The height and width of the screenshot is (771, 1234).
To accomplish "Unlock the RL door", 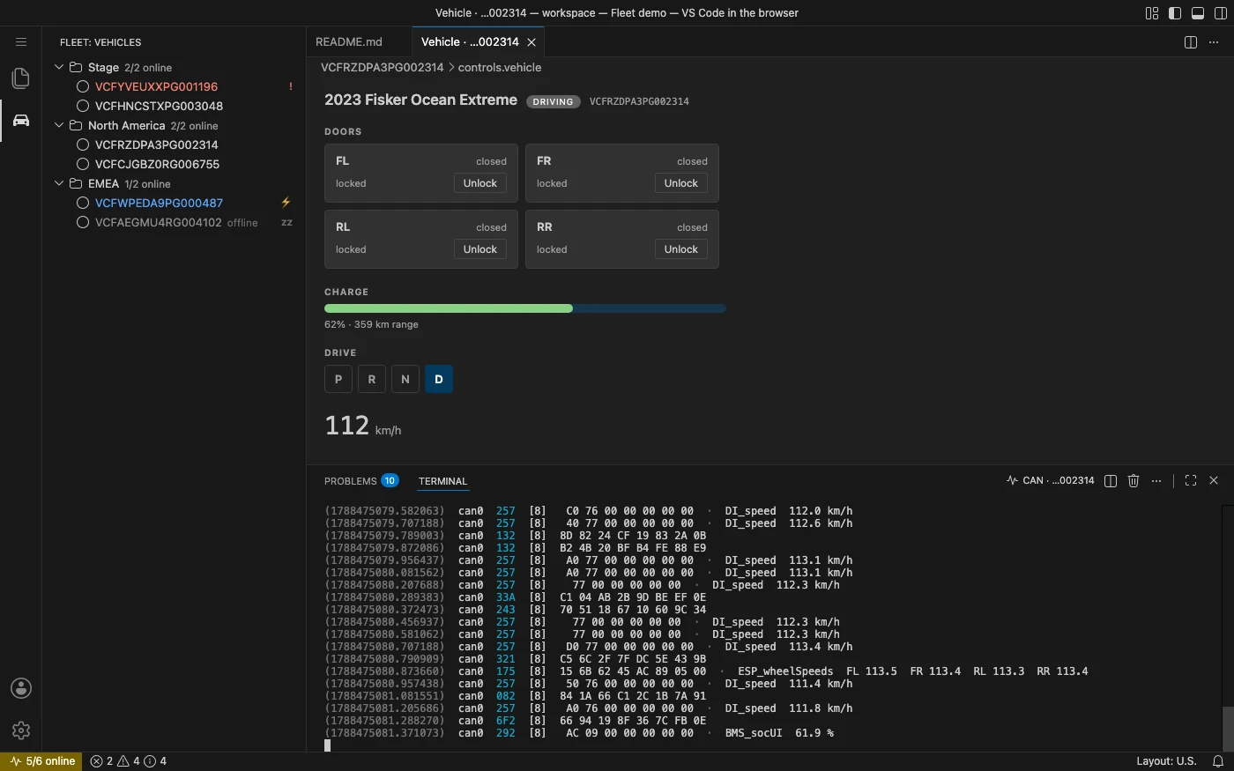I will coord(480,249).
